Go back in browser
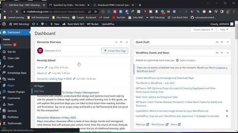Image resolution: width=238 pixels, height=133 pixels. [x=5, y=11]
